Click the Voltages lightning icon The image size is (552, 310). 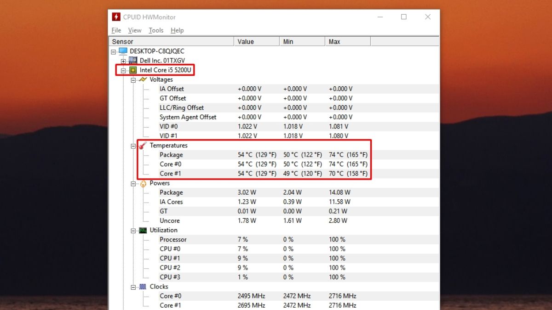click(x=143, y=79)
